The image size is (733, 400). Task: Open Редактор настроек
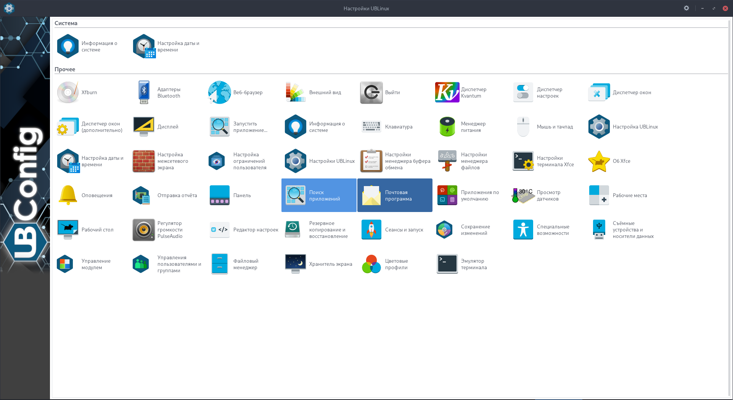[x=243, y=230]
